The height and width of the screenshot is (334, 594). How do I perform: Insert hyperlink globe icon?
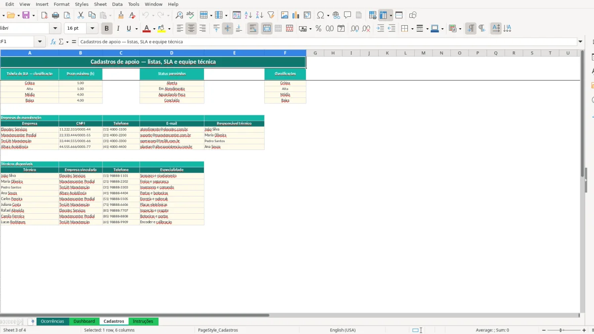(336, 15)
